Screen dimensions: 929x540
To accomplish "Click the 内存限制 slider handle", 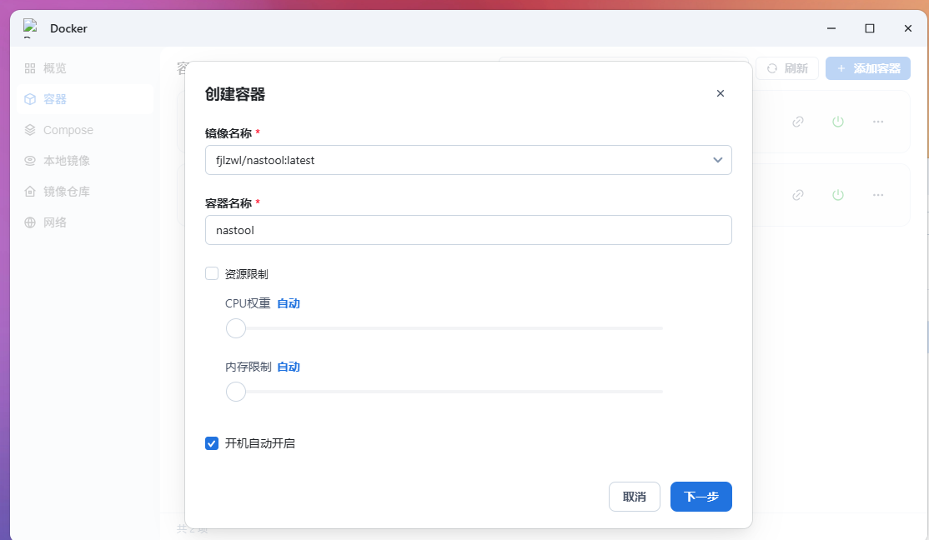I will (236, 392).
